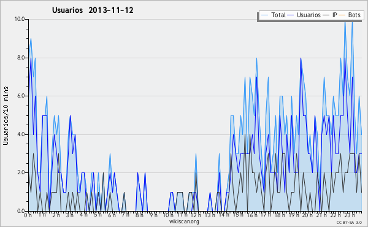Image resolution: width=368 pixels, height=227 pixels.
Task: Click the '9 h' x-axis label
Action: tap(153, 215)
